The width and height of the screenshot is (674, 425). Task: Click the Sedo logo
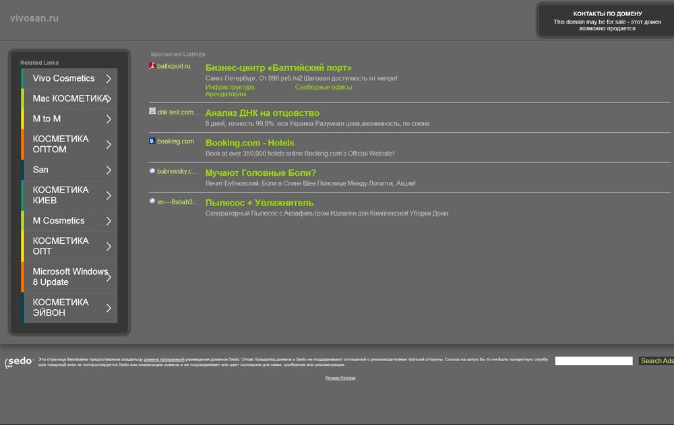(20, 362)
